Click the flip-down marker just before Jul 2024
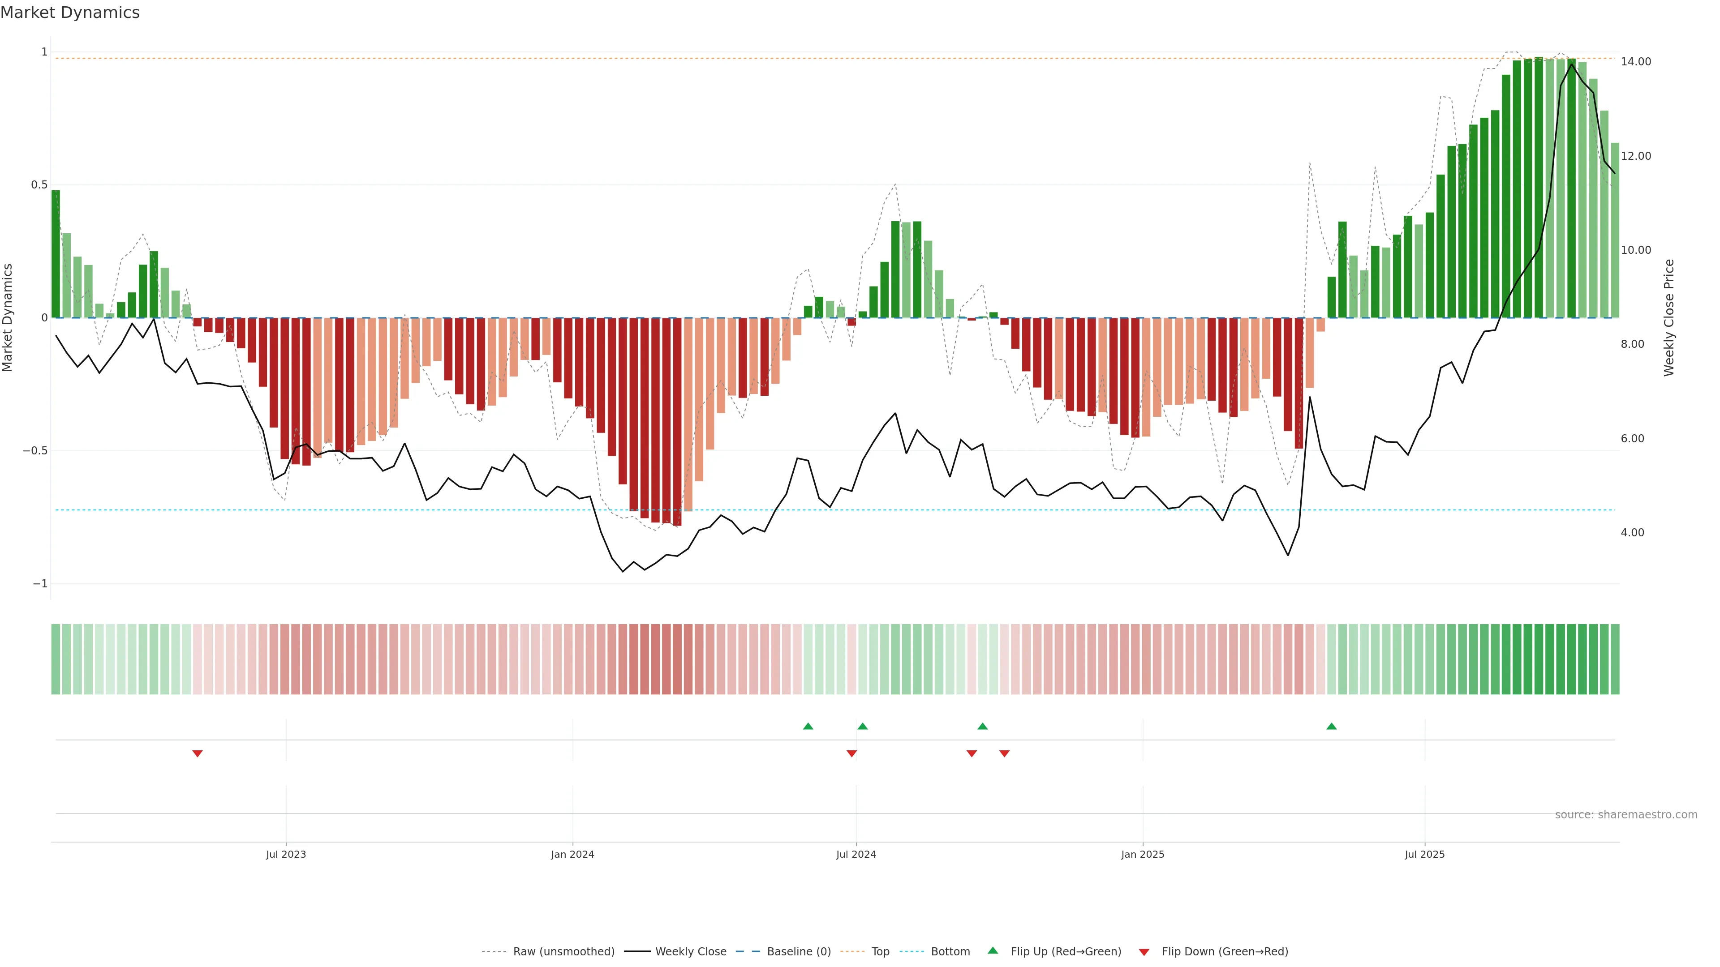1720x967 pixels. tap(851, 753)
